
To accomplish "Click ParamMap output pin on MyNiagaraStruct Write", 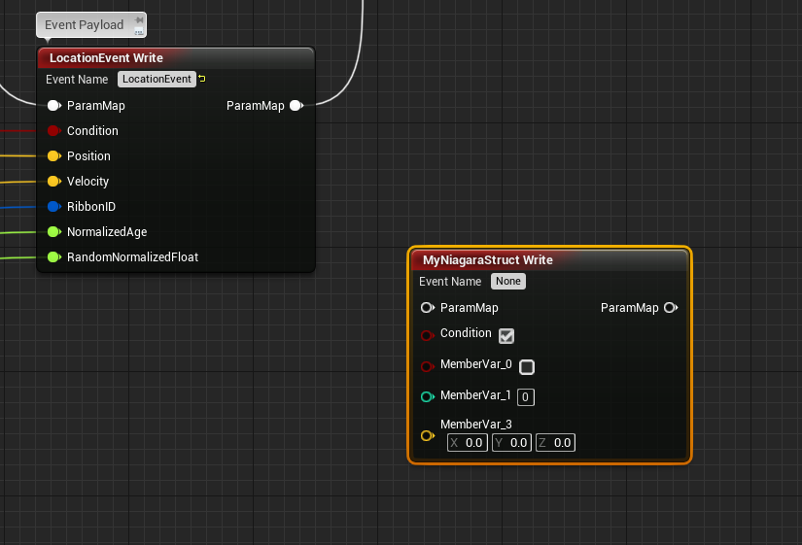I will coord(671,308).
